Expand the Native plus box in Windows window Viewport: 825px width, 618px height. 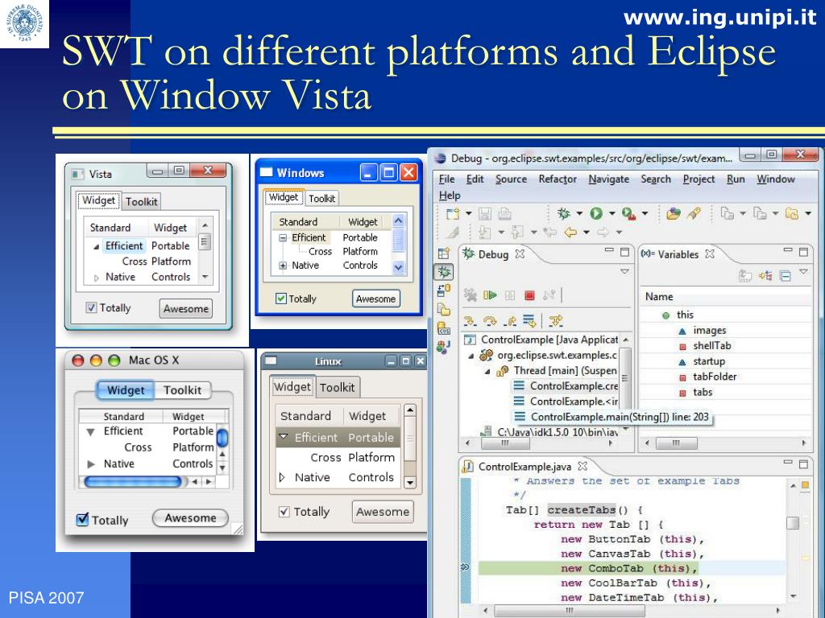[x=283, y=266]
